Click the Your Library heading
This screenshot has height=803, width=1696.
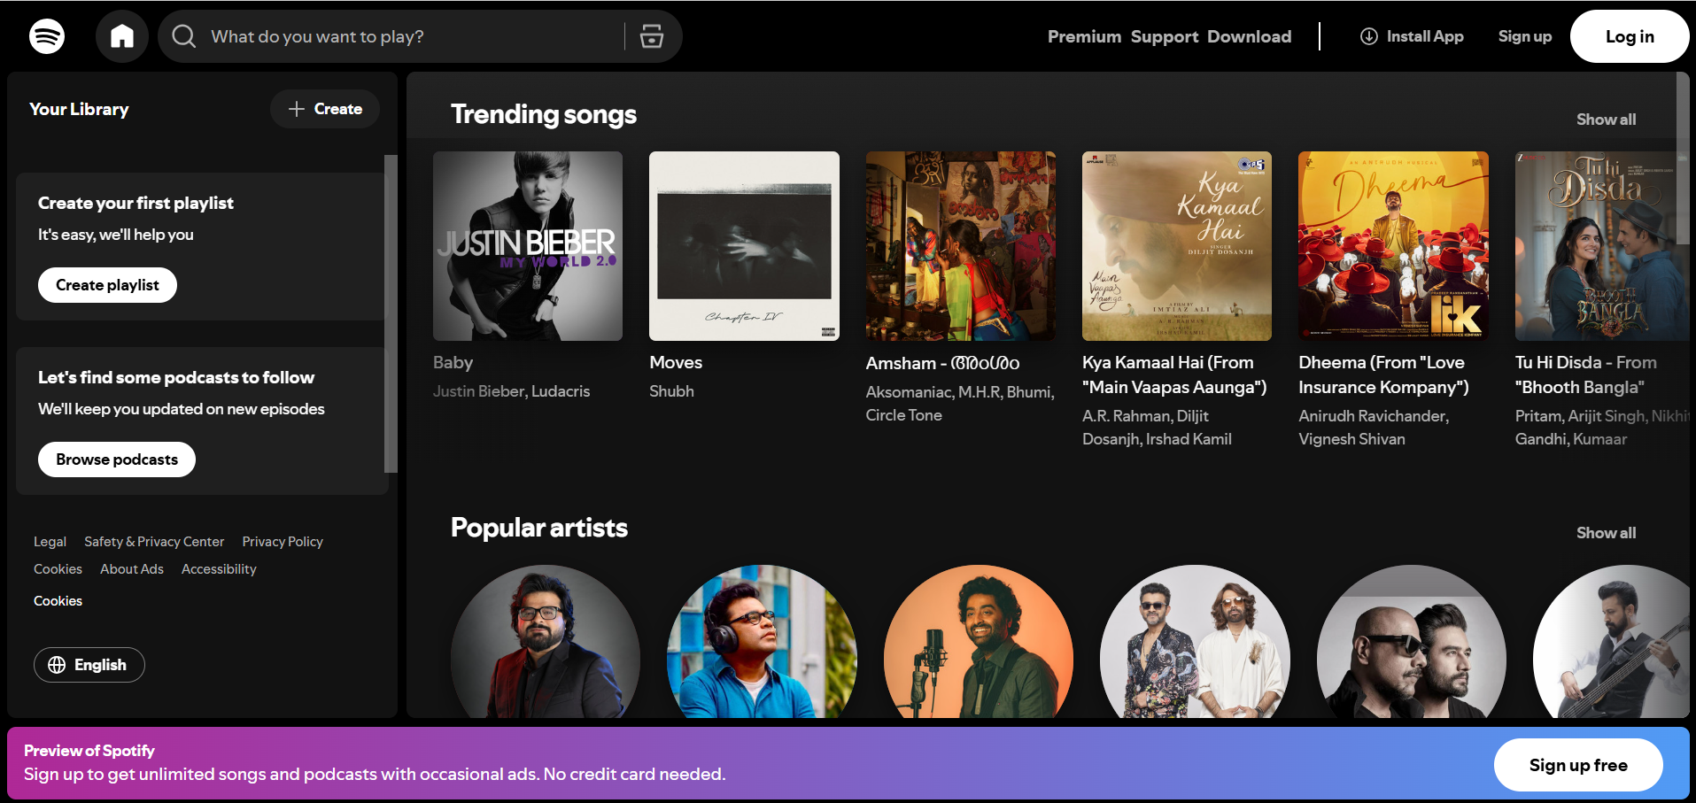[79, 109]
